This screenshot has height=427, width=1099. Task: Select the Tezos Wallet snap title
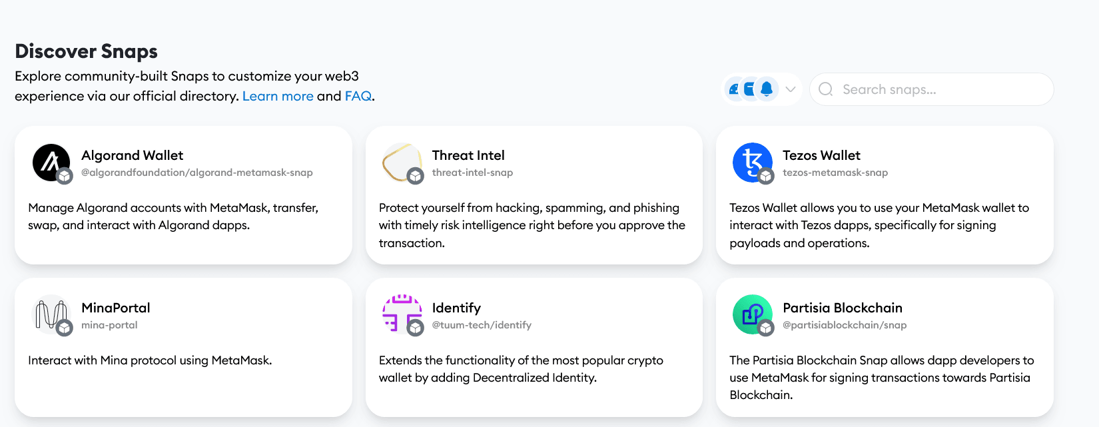(821, 155)
